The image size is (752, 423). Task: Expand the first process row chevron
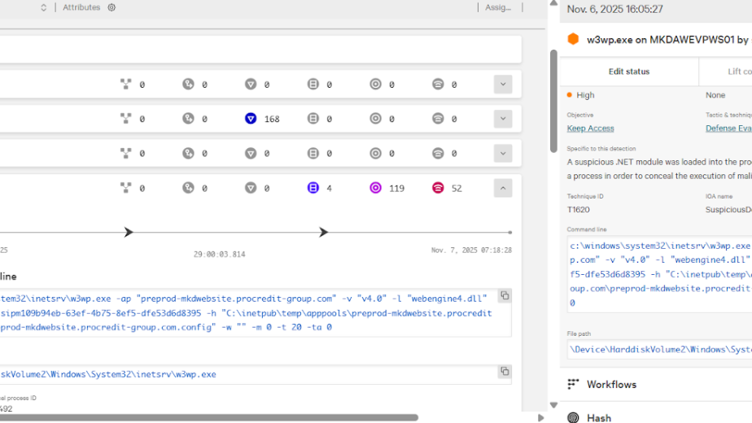[502, 84]
